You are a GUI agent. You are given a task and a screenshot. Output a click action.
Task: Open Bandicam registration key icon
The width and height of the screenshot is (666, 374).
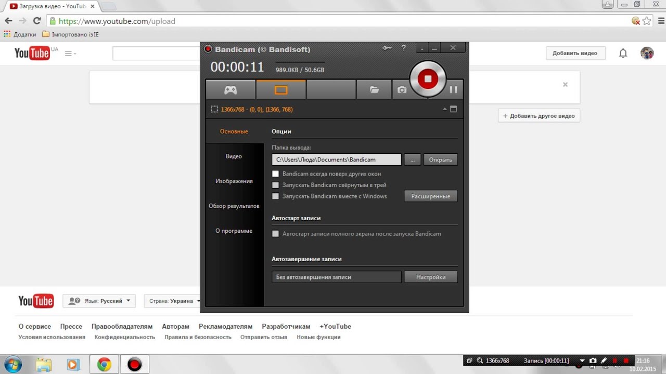coord(387,48)
